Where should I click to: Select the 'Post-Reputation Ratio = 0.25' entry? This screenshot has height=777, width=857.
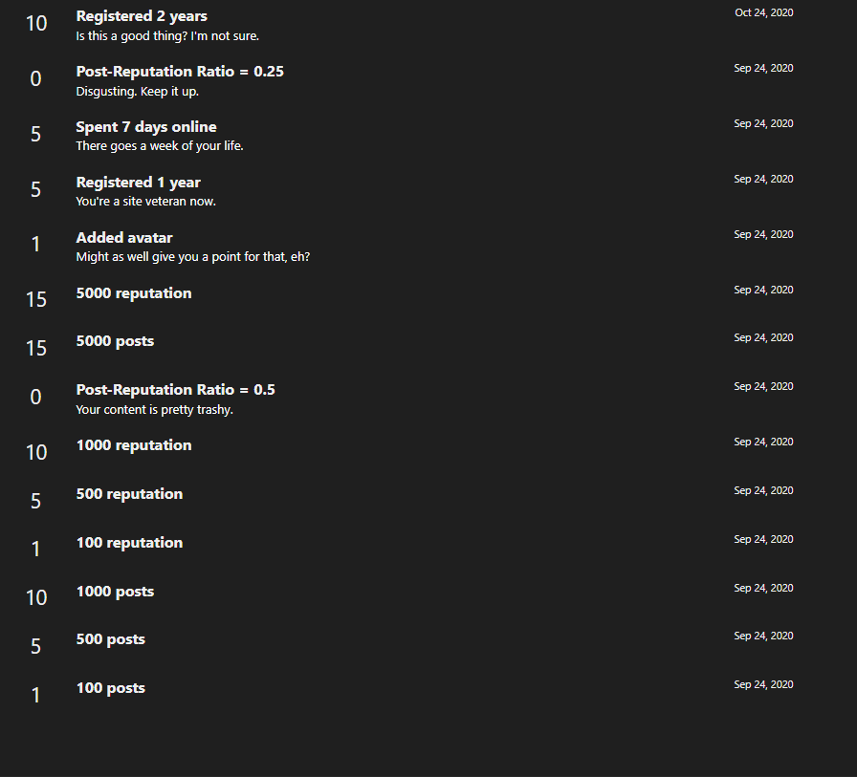180,72
